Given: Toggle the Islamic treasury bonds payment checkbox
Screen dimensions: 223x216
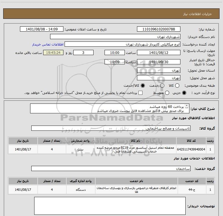Looking at the screenshot, I should [140, 93].
